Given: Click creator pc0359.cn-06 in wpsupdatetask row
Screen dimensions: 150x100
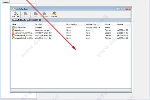Looking at the screenshot, I should (123, 38).
